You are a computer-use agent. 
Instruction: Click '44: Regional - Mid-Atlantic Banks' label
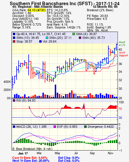click(x=38, y=7)
